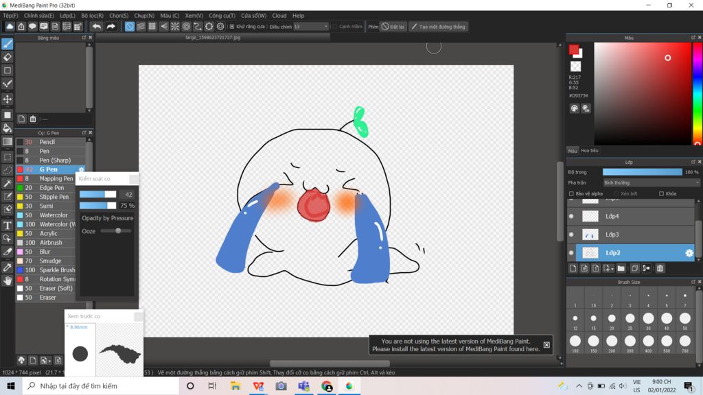Open Cửa sổ(W) menu
The height and width of the screenshot is (395, 703).
(253, 16)
